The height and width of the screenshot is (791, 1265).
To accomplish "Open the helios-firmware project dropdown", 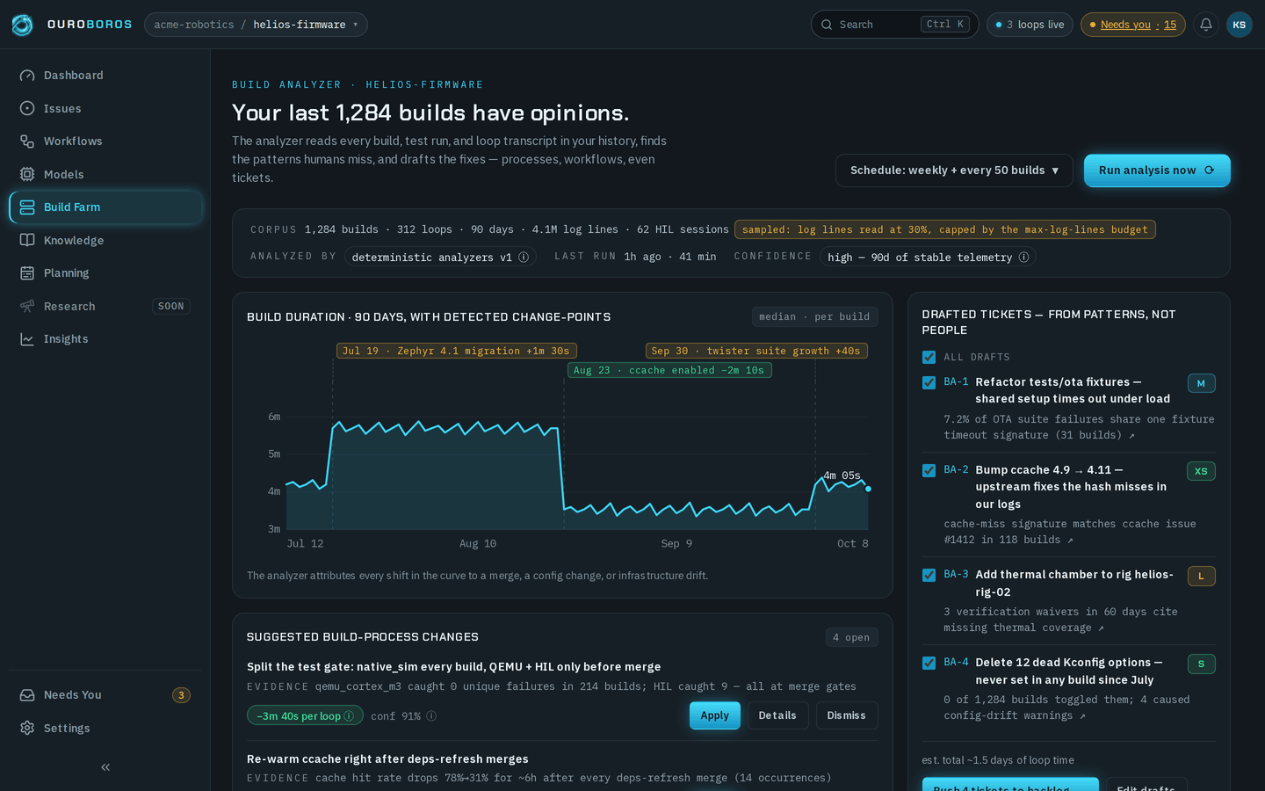I will [x=256, y=25].
